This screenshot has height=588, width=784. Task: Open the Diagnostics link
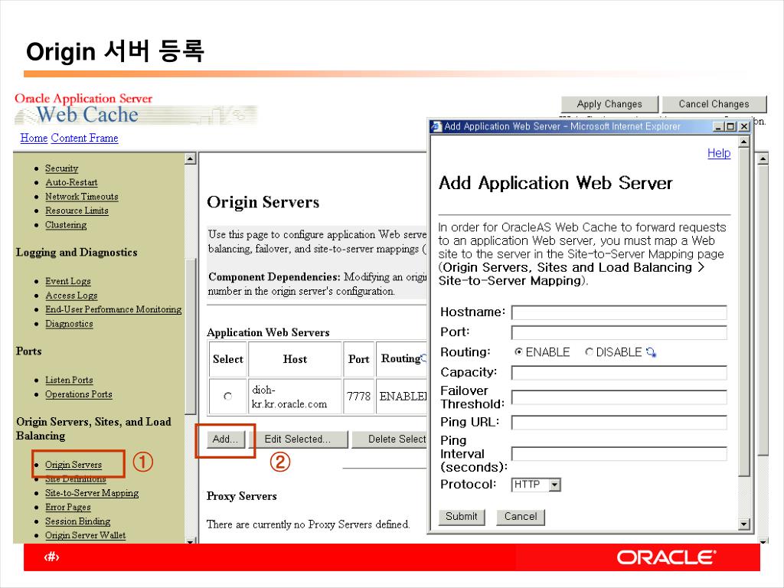point(69,324)
